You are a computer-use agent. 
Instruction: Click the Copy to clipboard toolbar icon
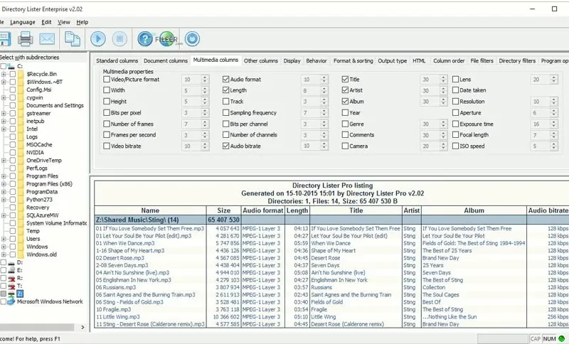pyautogui.click(x=73, y=39)
